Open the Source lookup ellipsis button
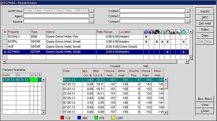Screen dimensions: 217x121 [x=92, y=21]
